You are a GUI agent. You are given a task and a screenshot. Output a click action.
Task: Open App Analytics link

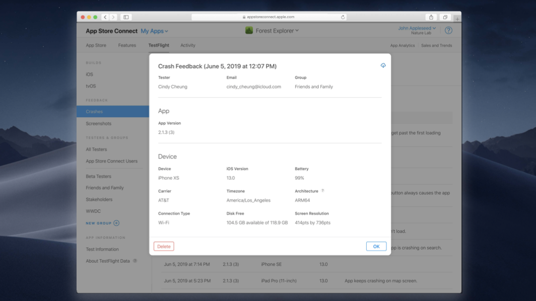point(403,45)
